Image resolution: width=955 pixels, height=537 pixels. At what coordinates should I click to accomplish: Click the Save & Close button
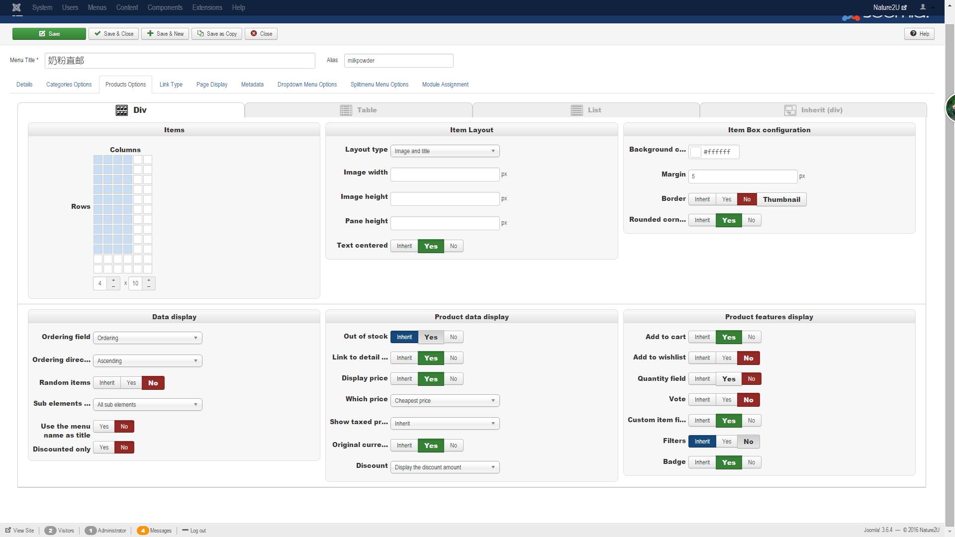pos(114,34)
